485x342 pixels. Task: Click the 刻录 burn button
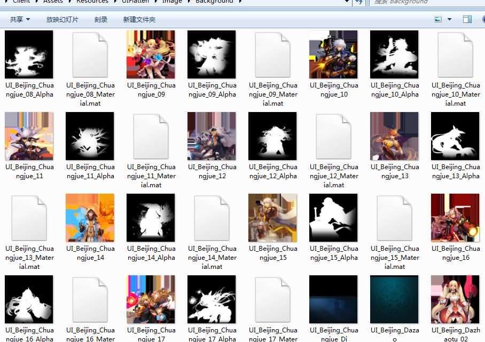point(101,20)
